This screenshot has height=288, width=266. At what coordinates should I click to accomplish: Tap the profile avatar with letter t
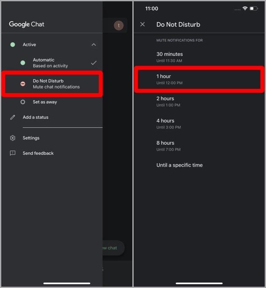click(x=118, y=25)
